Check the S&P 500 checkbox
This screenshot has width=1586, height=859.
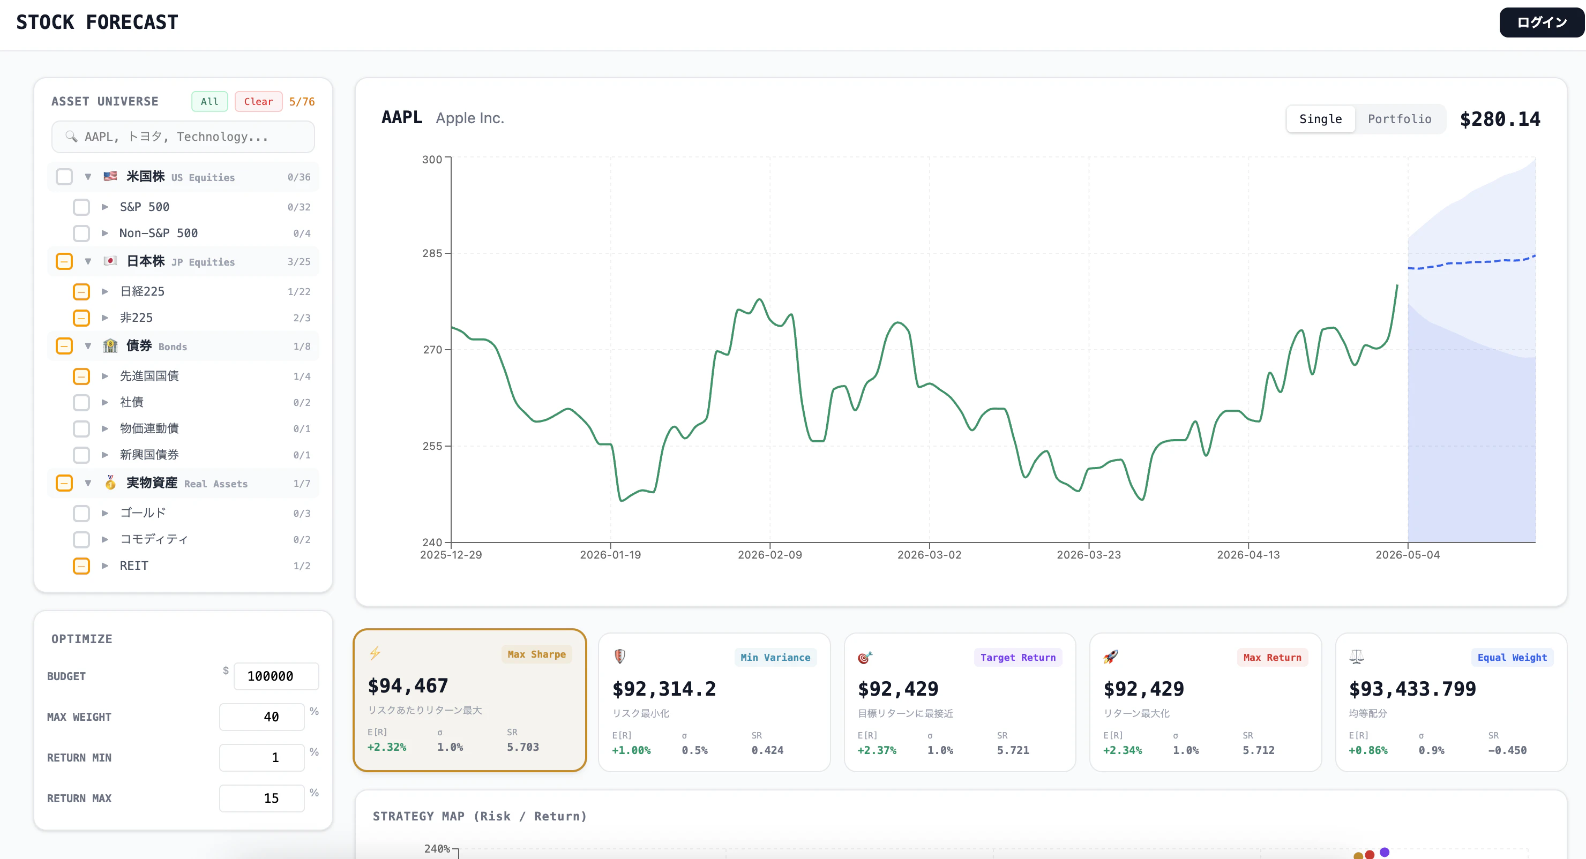pos(81,207)
